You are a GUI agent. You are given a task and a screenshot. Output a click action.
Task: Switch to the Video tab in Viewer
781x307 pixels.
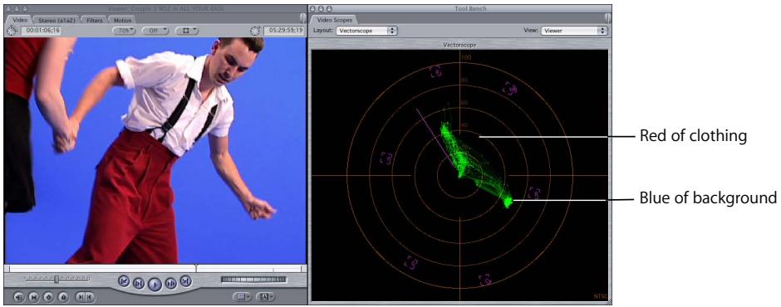tap(19, 20)
